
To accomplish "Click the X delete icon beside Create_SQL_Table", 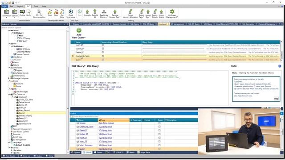I will click(x=73, y=56).
